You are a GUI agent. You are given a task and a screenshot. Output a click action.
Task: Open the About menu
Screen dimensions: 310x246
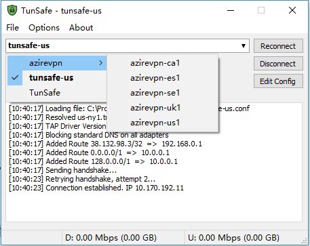(81, 28)
